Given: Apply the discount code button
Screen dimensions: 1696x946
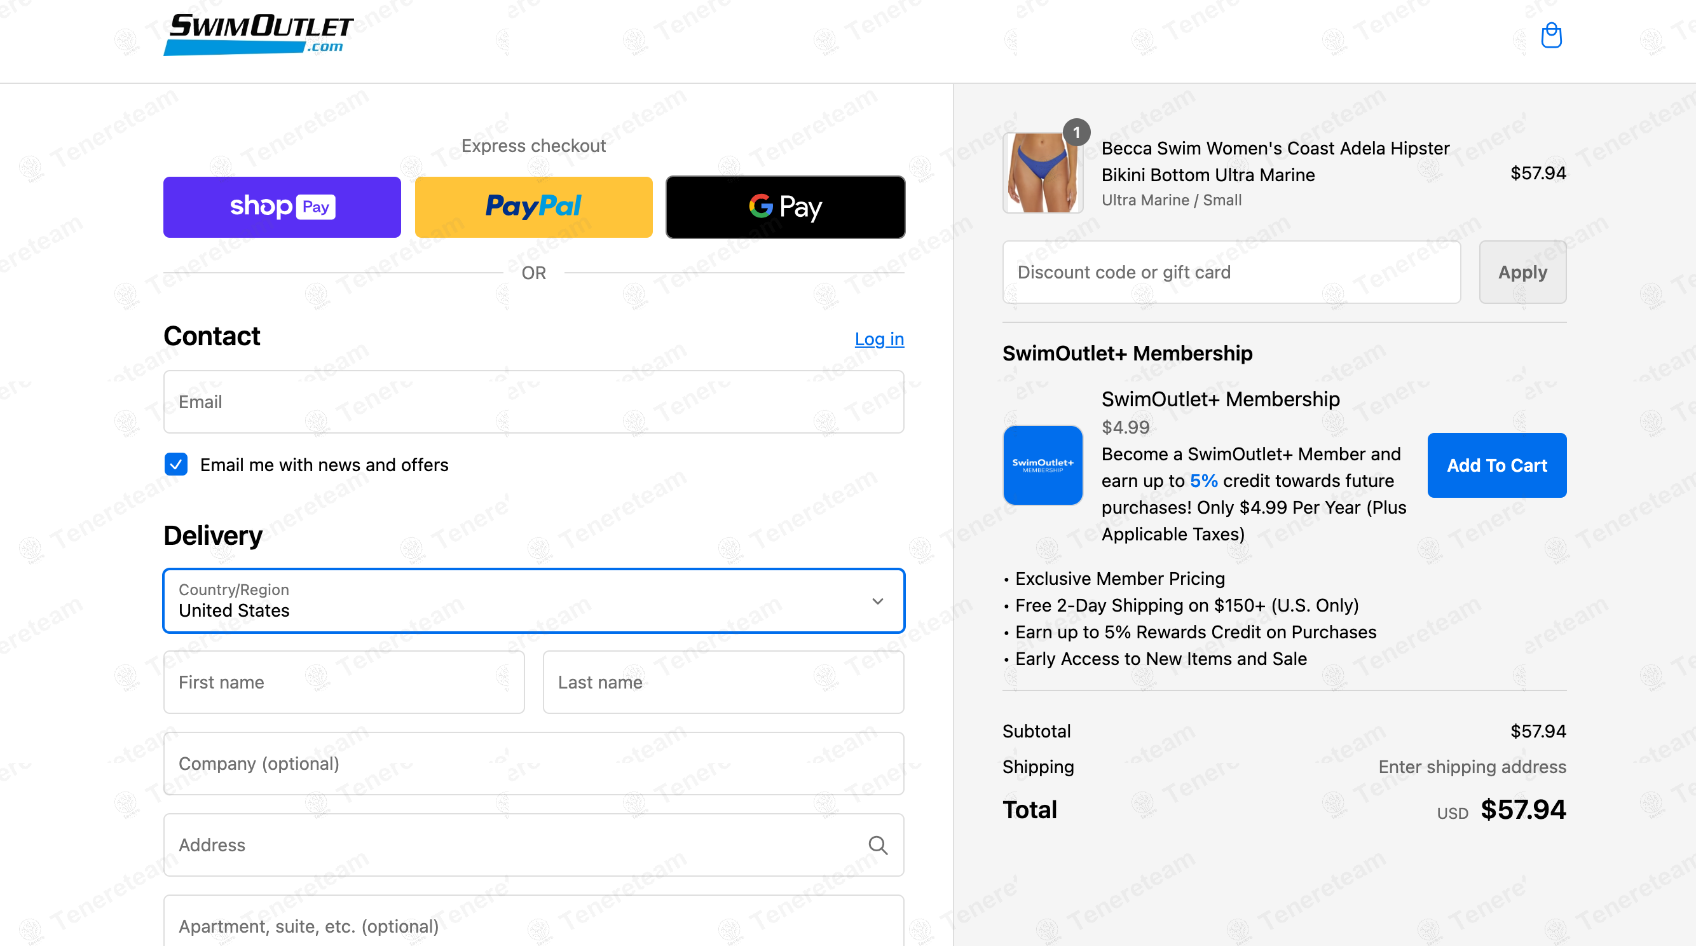Looking at the screenshot, I should click(x=1522, y=272).
